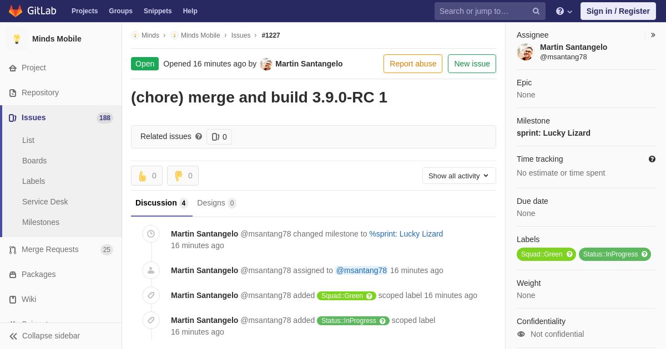Toggle the thumbs down reaction

click(x=183, y=176)
